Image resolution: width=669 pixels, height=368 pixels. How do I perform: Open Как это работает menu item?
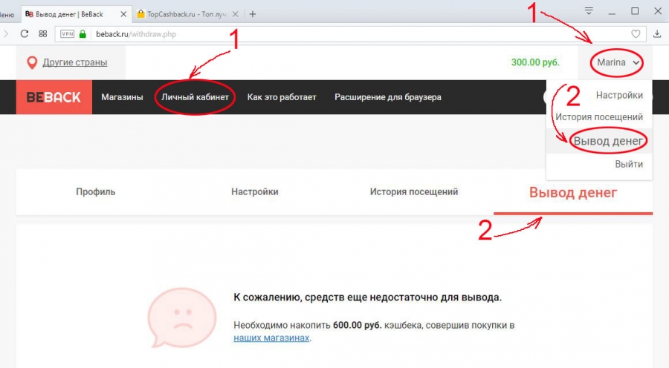click(x=282, y=97)
